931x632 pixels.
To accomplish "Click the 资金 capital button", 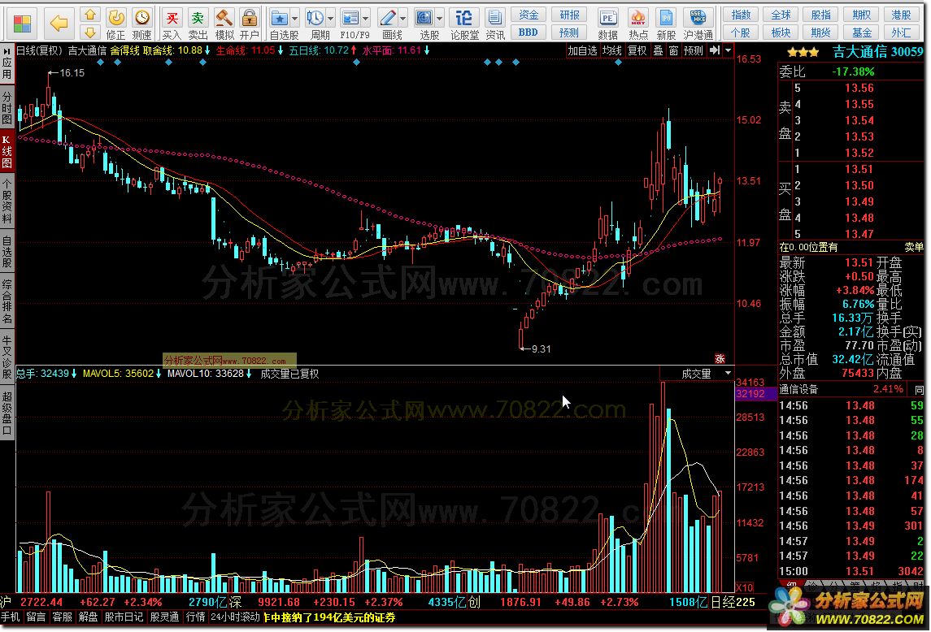I will (529, 15).
